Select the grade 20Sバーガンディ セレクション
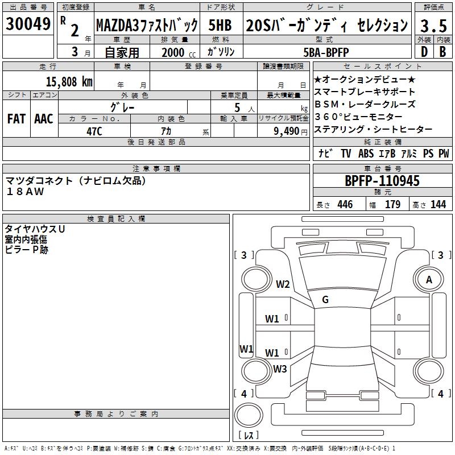Image resolution: width=455 pixels, height=455 pixels. click(x=326, y=25)
